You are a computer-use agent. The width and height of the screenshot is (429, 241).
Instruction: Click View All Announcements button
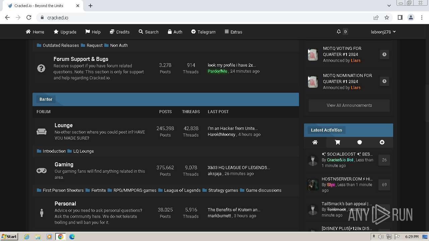tap(349, 105)
